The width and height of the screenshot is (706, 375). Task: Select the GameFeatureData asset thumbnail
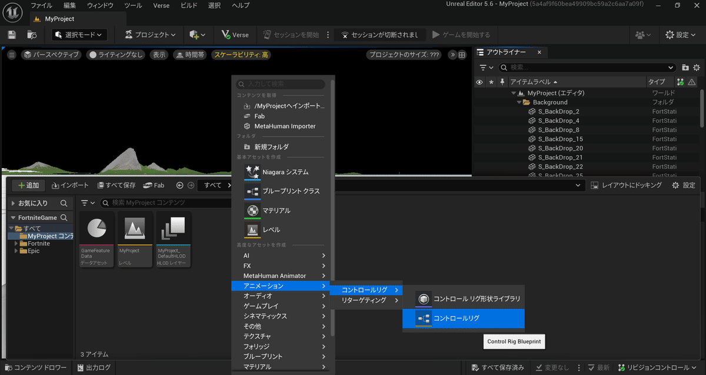point(96,240)
